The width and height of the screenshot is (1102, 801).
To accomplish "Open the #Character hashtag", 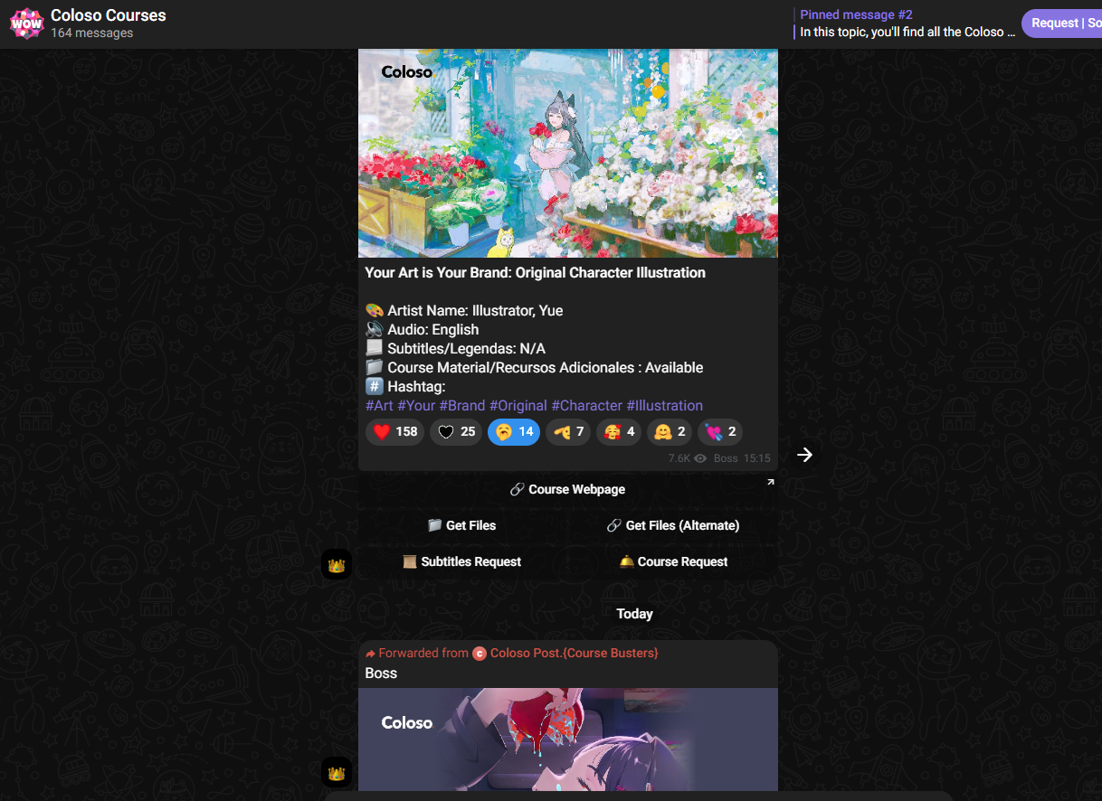I will (x=587, y=406).
